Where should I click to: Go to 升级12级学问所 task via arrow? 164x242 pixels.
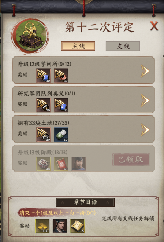[145, 71]
